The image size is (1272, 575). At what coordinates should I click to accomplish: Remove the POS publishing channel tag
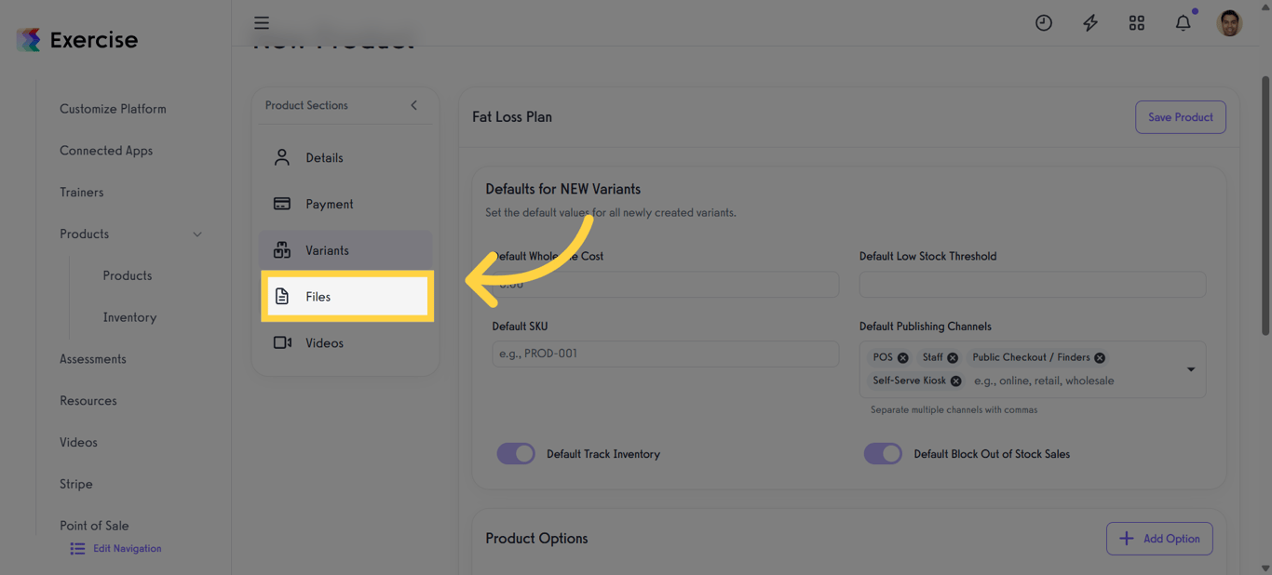coord(902,356)
